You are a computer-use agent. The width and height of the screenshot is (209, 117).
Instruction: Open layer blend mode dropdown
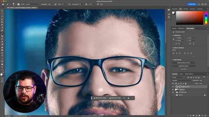[x=182, y=81]
